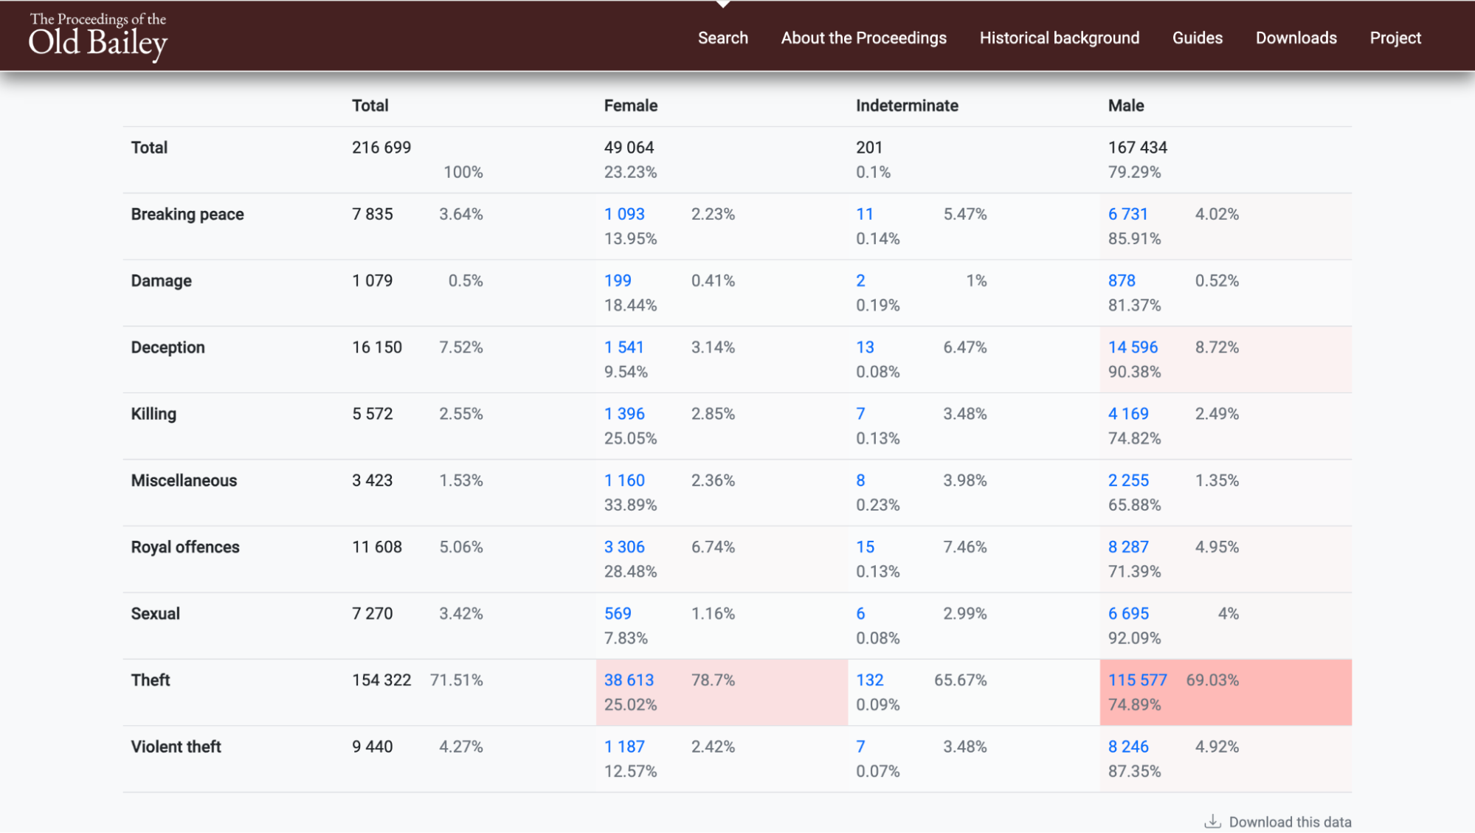Open female Theft count 38 613
The width and height of the screenshot is (1475, 833).
point(629,680)
